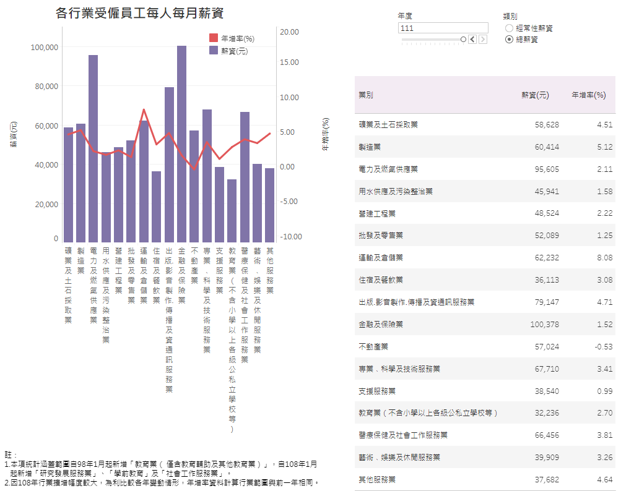Click the 5.12 growth rate cell
621x491 pixels.
click(605, 147)
